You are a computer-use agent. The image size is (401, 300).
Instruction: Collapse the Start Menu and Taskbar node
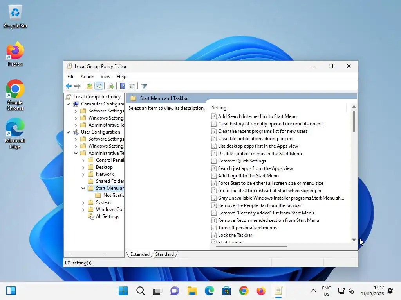[x=83, y=189]
